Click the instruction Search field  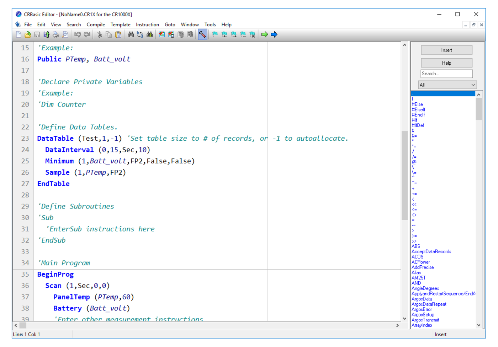pos(447,74)
